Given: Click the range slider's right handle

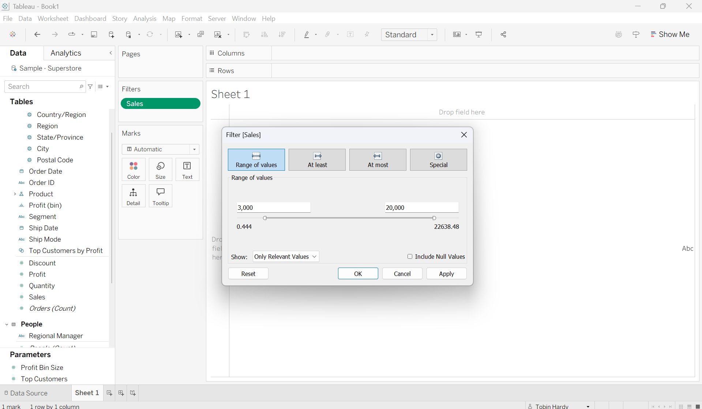Looking at the screenshot, I should pyautogui.click(x=434, y=218).
